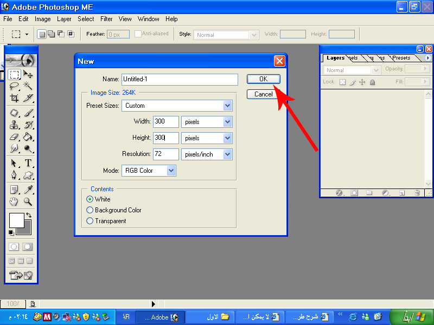Select the Magic Wand tool
The height and width of the screenshot is (325, 434).
(x=28, y=86)
